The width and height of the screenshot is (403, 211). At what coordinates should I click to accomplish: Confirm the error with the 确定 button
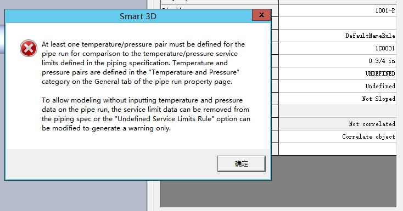(x=242, y=163)
